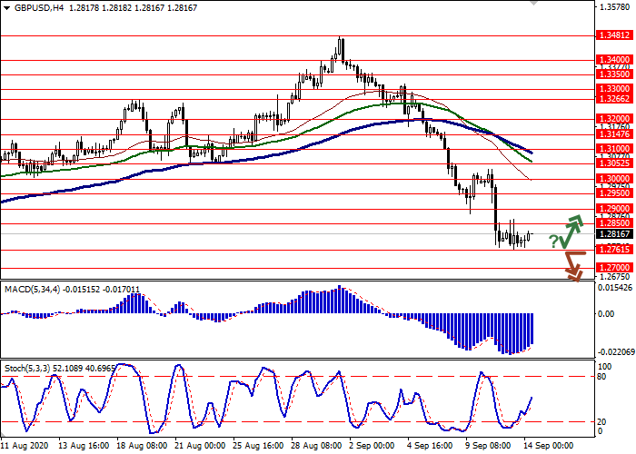
Task: Select the 1.34812 resistance level tag
Action: 614,36
